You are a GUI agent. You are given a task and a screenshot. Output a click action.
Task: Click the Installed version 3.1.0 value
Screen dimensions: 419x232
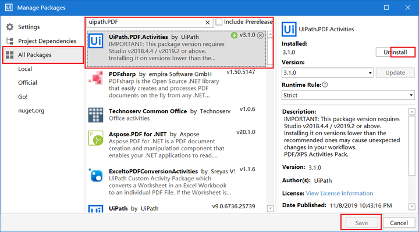pyautogui.click(x=289, y=52)
